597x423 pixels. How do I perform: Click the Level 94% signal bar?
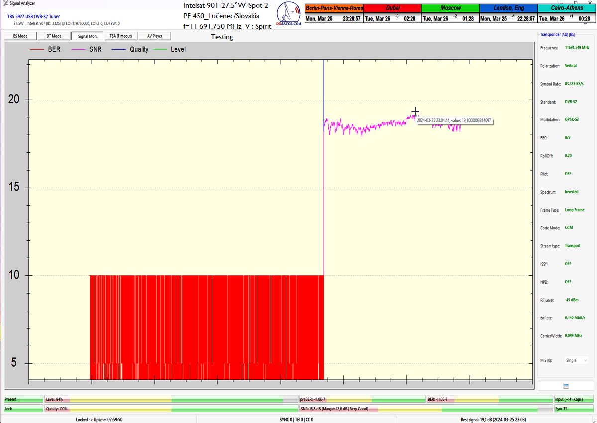(171, 399)
